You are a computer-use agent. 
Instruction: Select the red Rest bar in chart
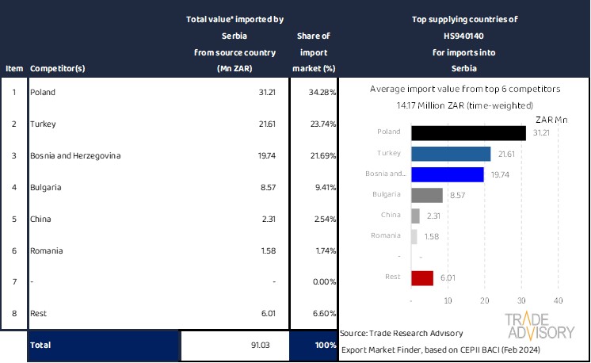422,277
